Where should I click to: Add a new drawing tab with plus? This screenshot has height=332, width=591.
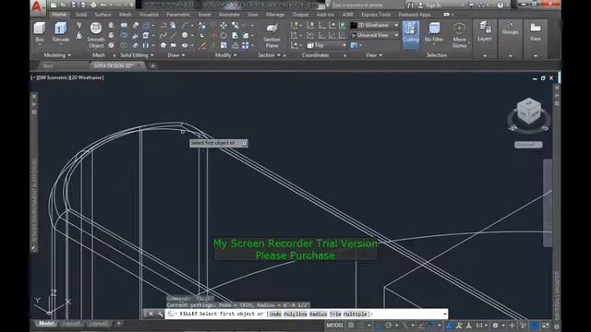click(x=153, y=66)
